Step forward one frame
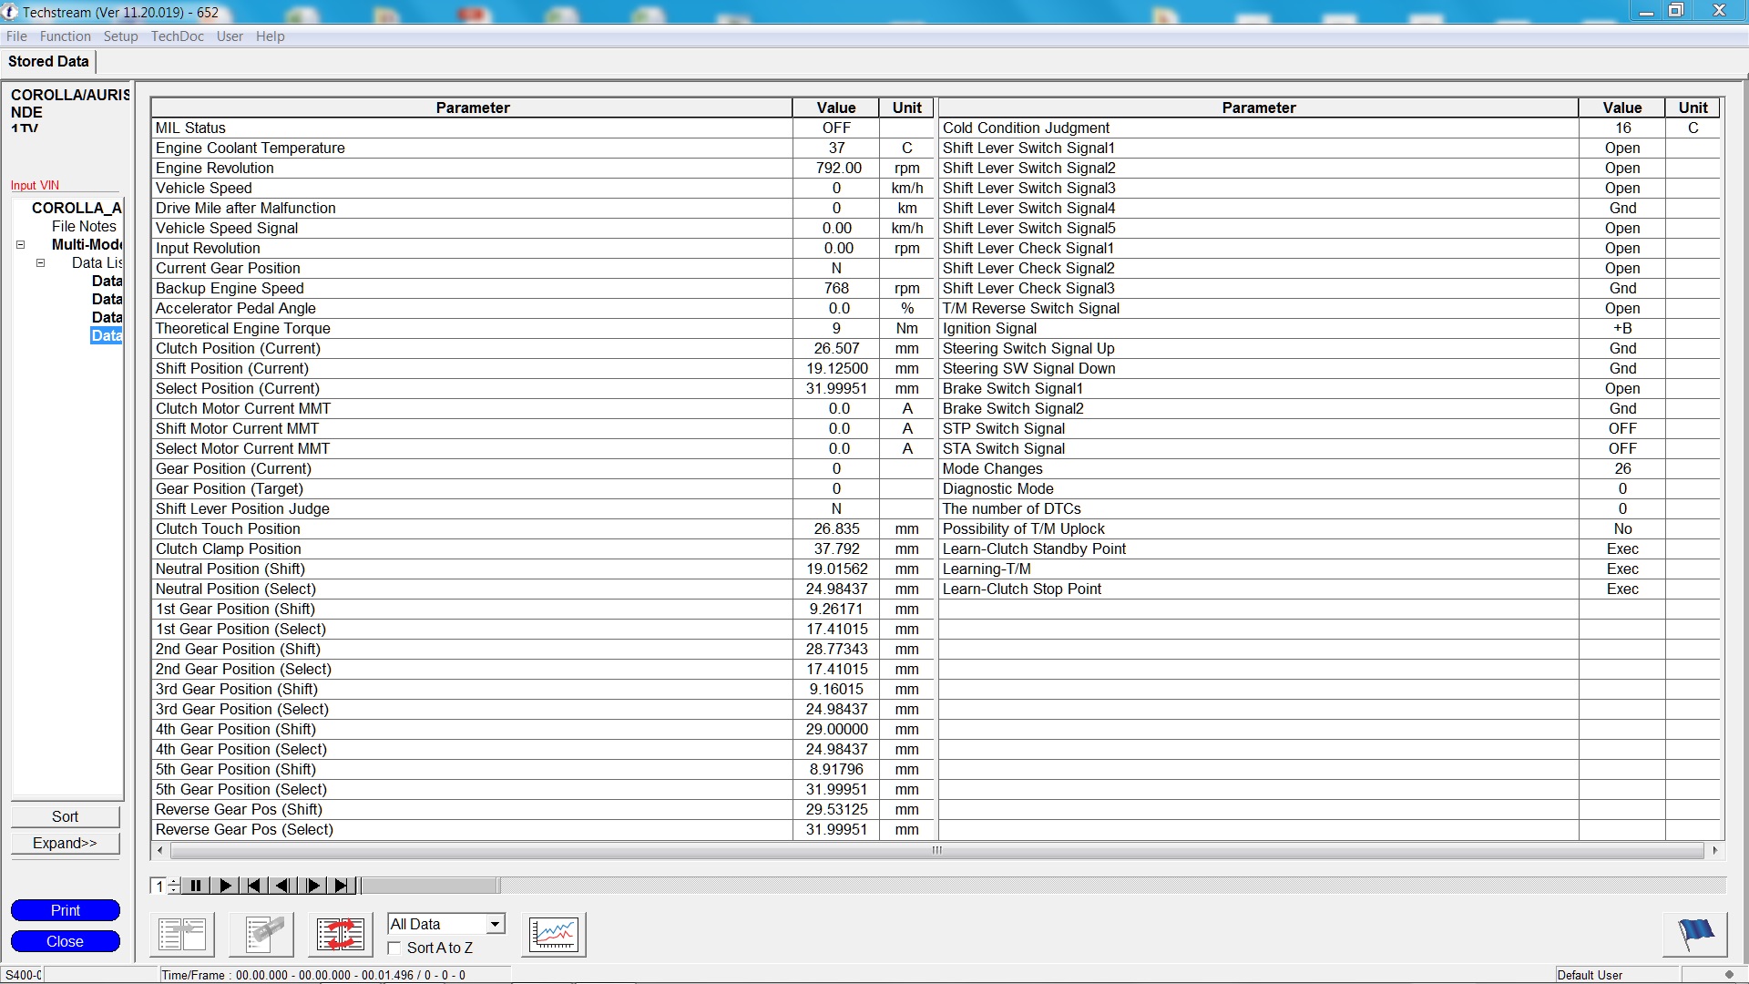This screenshot has height=984, width=1749. point(312,886)
